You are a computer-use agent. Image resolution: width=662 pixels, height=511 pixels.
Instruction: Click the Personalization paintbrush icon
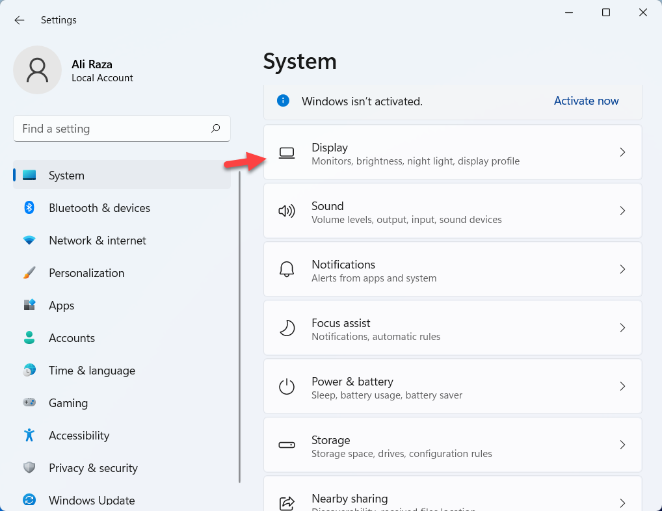pyautogui.click(x=29, y=273)
